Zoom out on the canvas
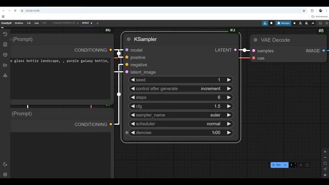 click(325, 158)
